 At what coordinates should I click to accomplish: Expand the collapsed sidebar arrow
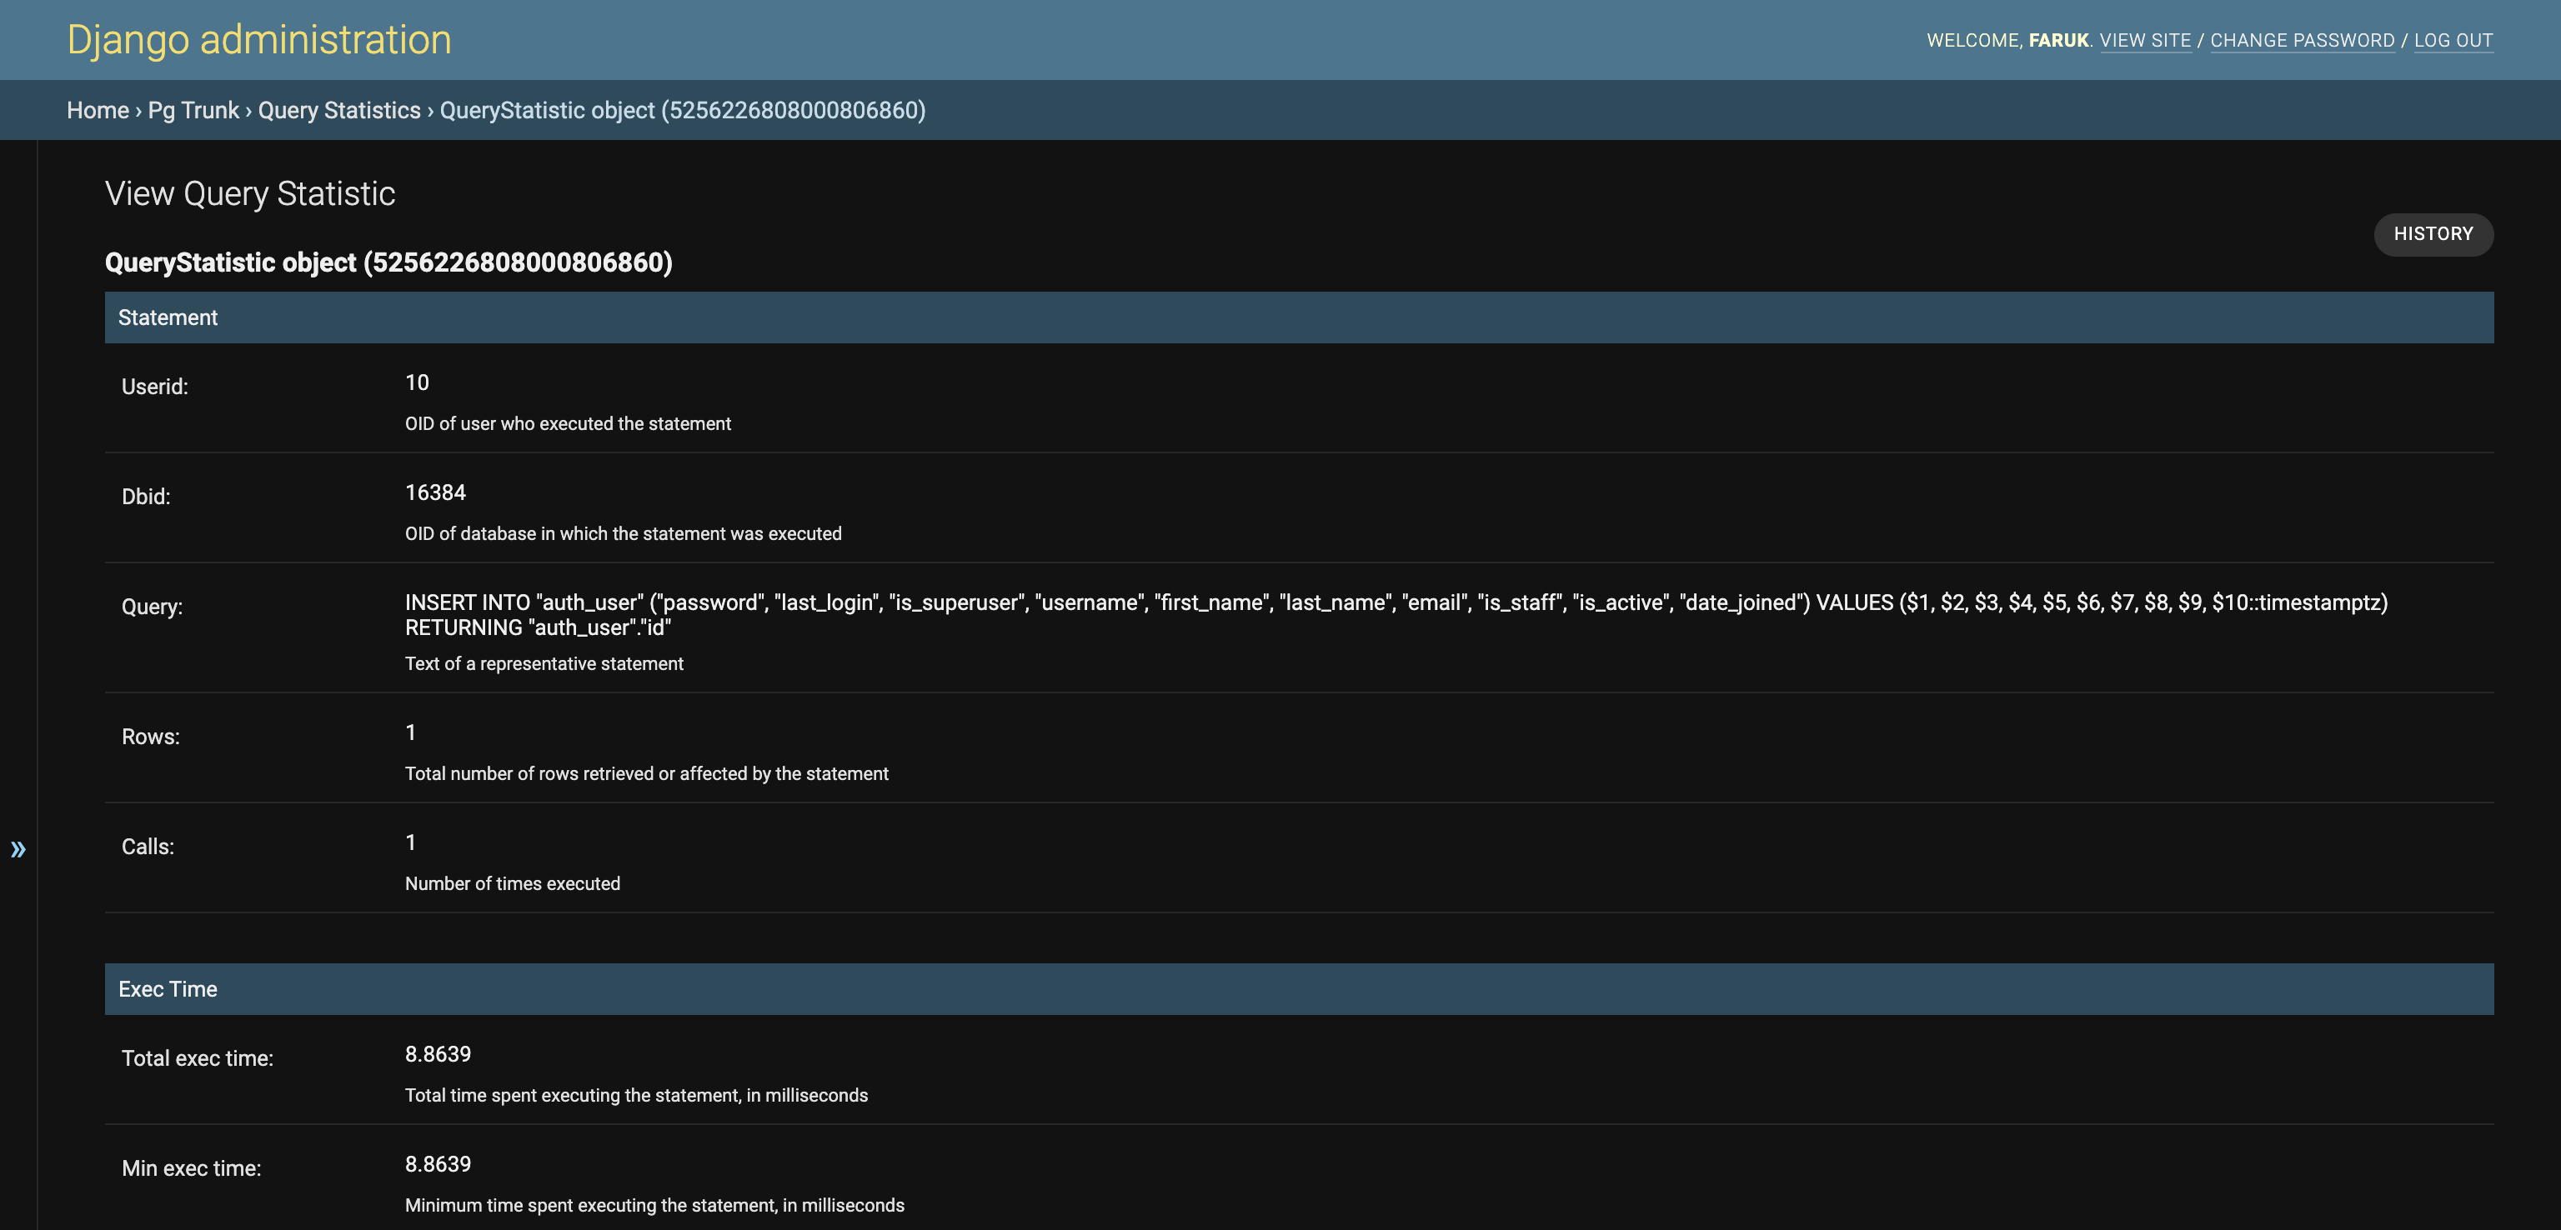(x=19, y=848)
